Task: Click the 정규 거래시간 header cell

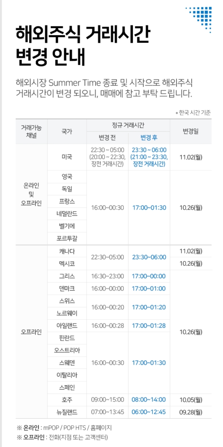Action: click(x=128, y=125)
